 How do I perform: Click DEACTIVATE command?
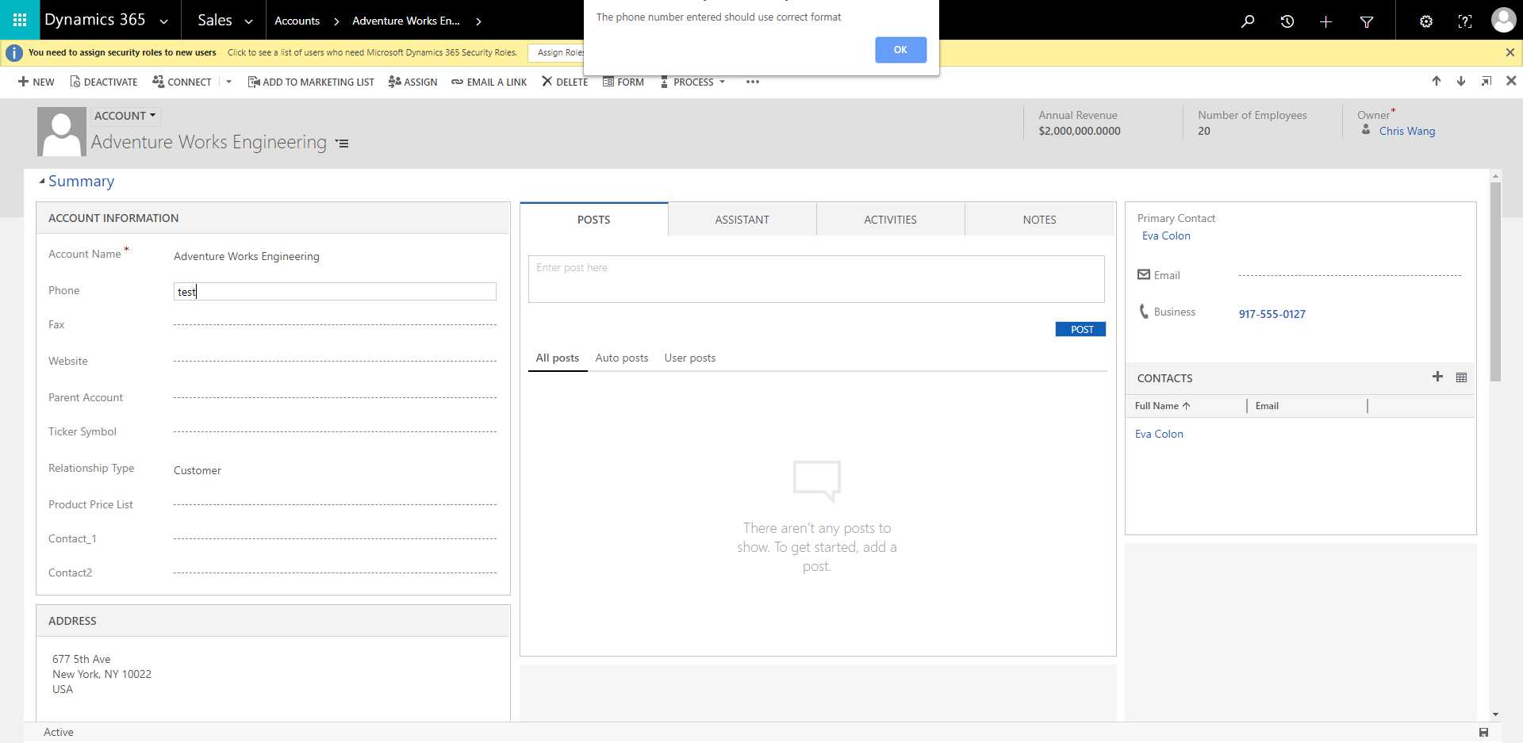[x=103, y=82]
